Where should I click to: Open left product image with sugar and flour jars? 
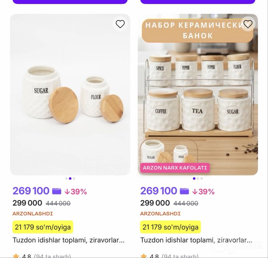point(70,95)
